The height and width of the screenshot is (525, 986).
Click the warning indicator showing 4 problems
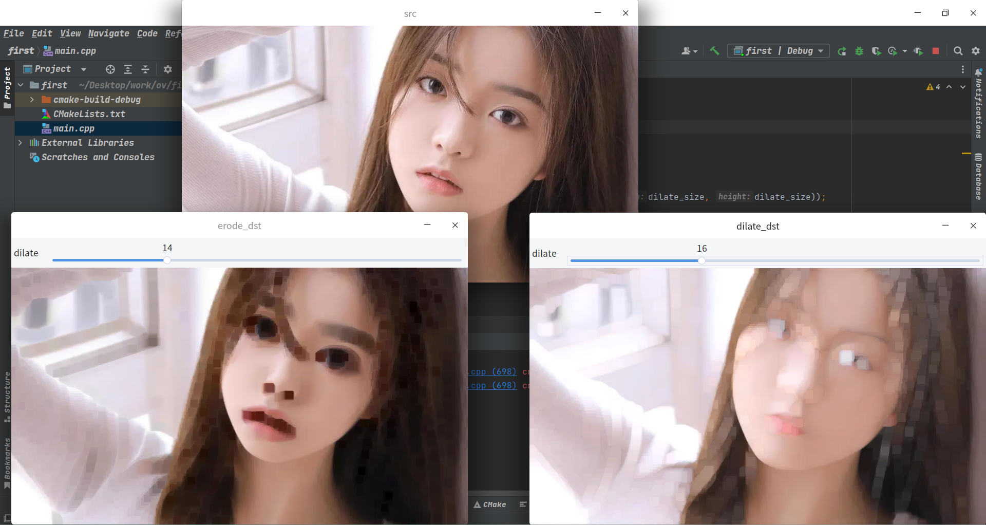click(933, 87)
